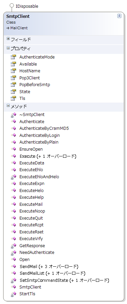Image resolution: width=127 pixels, height=304 pixels.
Task: Select the AuthenticateByCramMD5 method
Action: point(44,128)
